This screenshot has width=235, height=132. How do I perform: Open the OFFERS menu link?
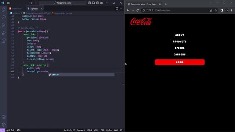click(180, 48)
